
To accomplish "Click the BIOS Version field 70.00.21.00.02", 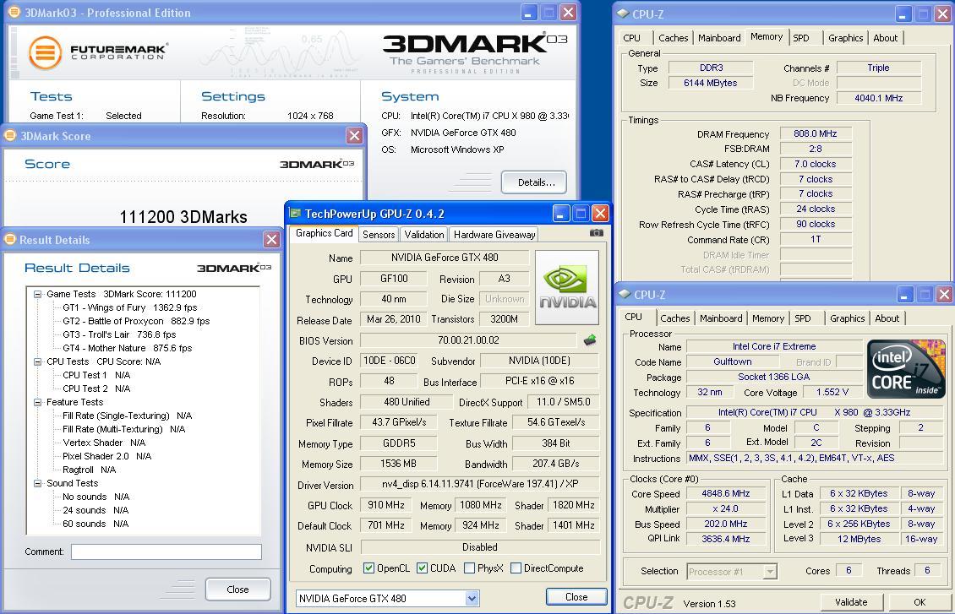I will click(468, 340).
